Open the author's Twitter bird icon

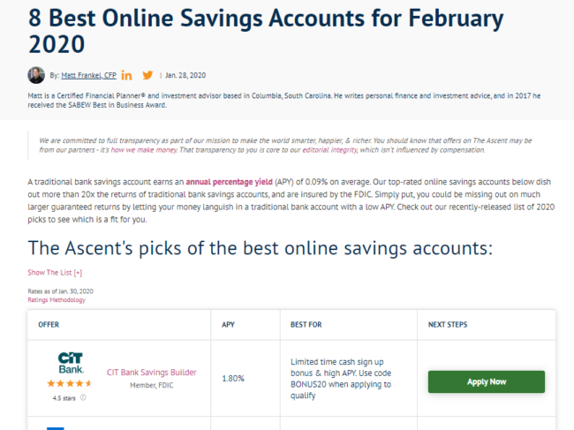click(147, 75)
